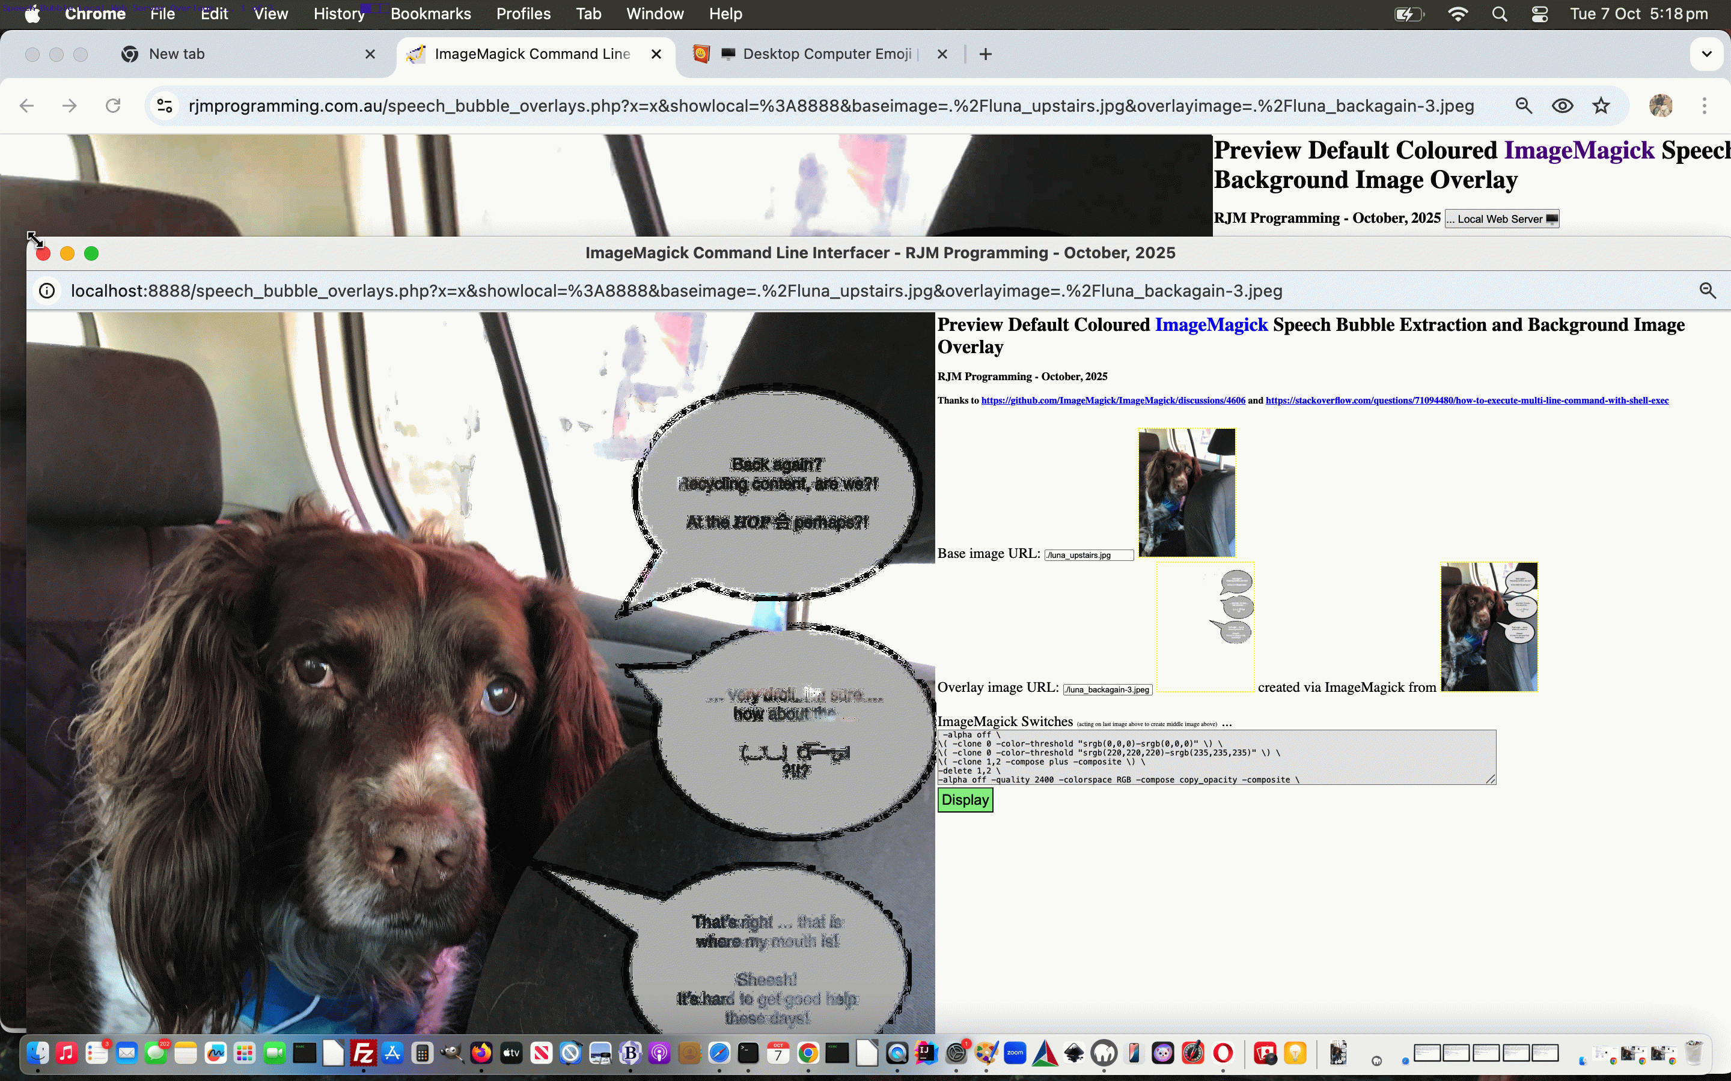Viewport: 1731px width, 1081px height.
Task: Launch Firefox from the dock
Action: [481, 1053]
